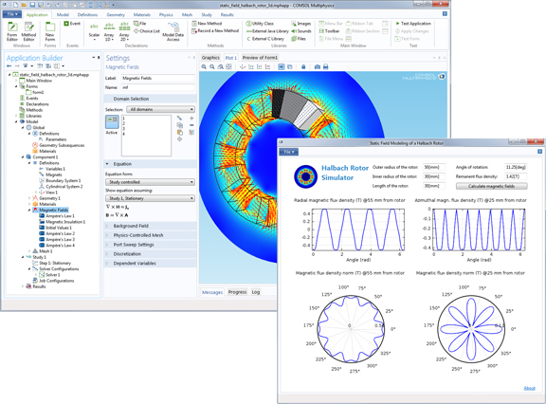Click New Method in Methods group

(207, 24)
